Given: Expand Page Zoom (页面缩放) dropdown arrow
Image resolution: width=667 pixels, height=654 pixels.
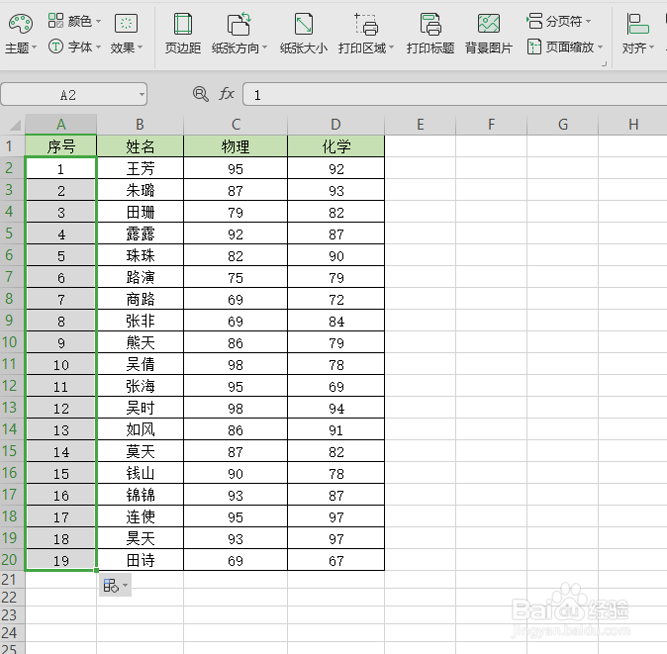Looking at the screenshot, I should pyautogui.click(x=601, y=47).
